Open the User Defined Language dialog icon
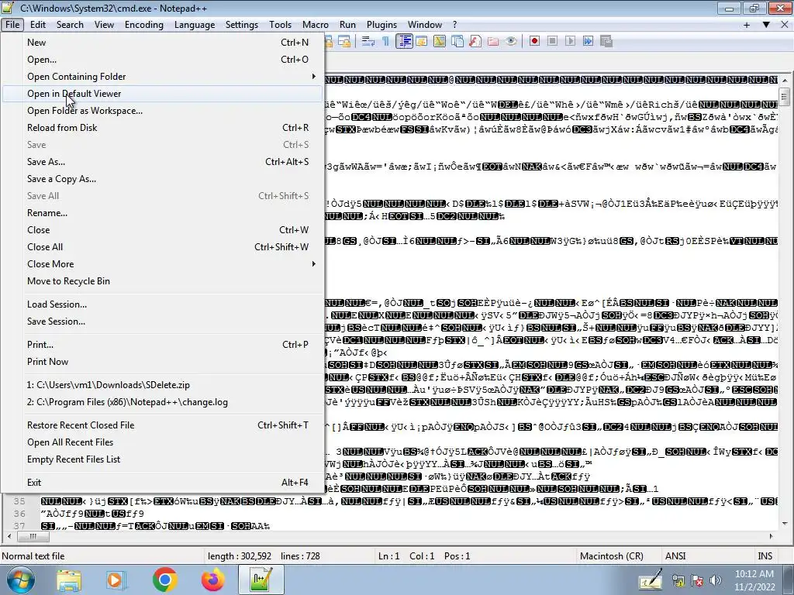The width and height of the screenshot is (794, 595). [421, 41]
